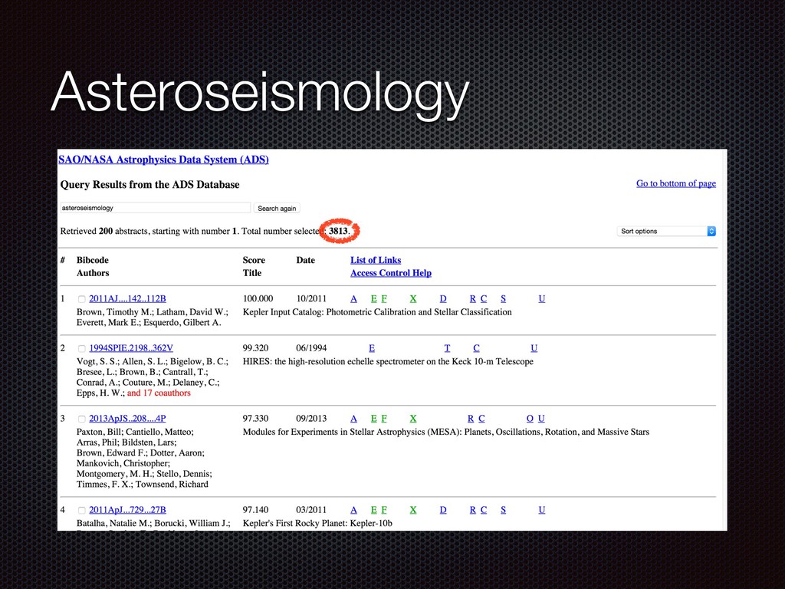Image resolution: width=785 pixels, height=589 pixels.
Task: Open R link for Kepler Input Catalog row
Action: point(472,298)
